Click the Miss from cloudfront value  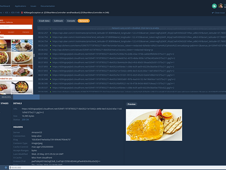pyautogui.click(x=42, y=158)
